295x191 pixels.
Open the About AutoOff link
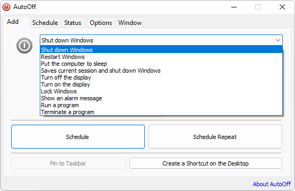(x=272, y=184)
